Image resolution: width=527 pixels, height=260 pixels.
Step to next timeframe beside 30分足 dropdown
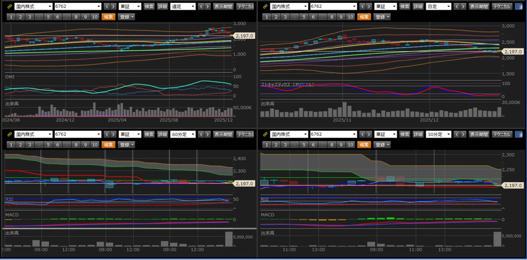(x=463, y=134)
